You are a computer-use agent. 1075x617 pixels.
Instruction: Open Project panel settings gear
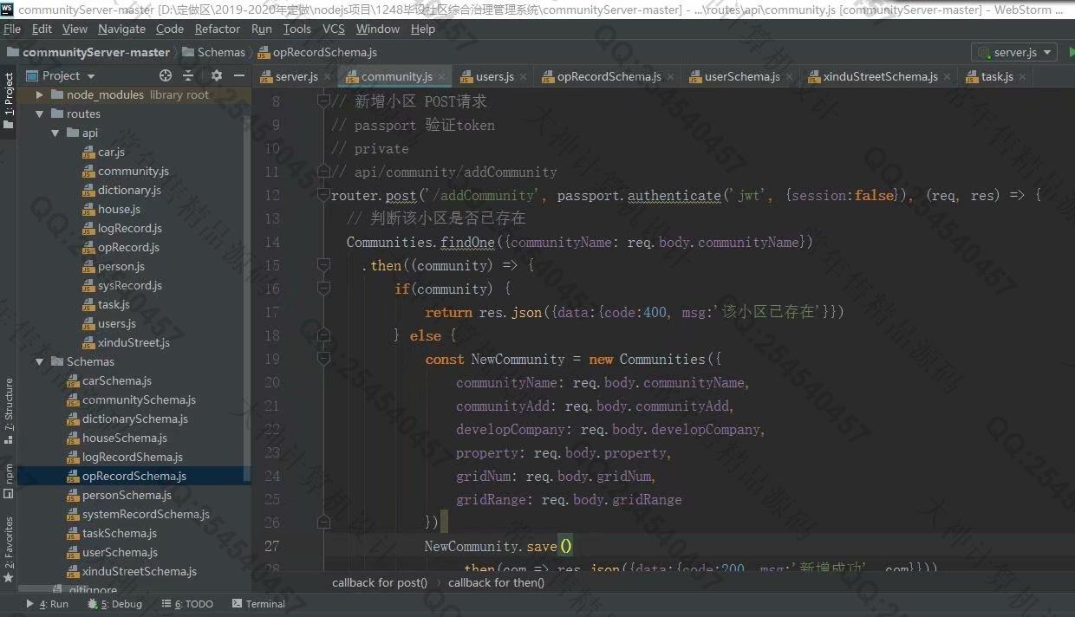(x=217, y=76)
